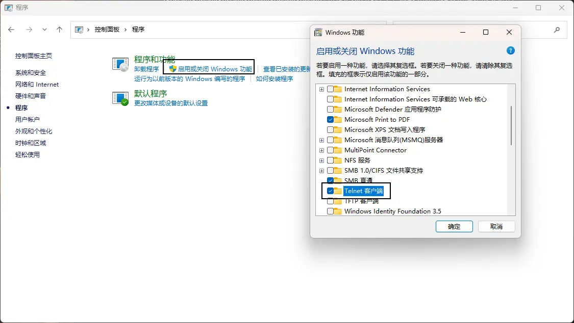Click 控制面板 breadcrumb in address bar
Screen dimensions: 574x323
(x=107, y=30)
